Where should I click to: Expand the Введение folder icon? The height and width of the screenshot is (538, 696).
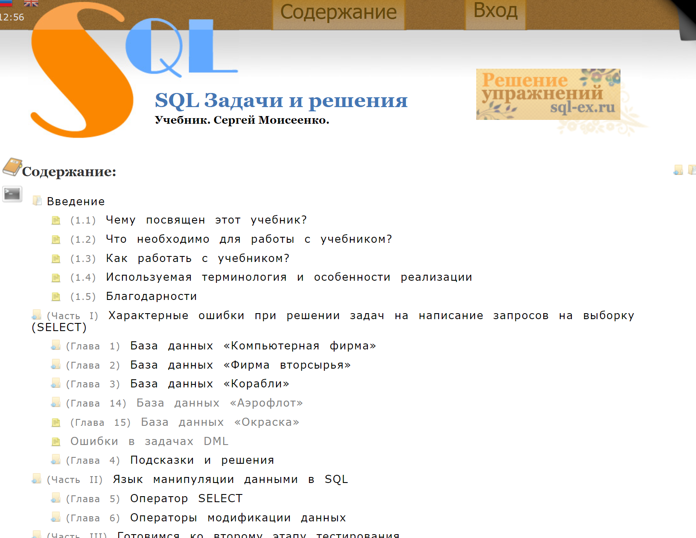37,201
